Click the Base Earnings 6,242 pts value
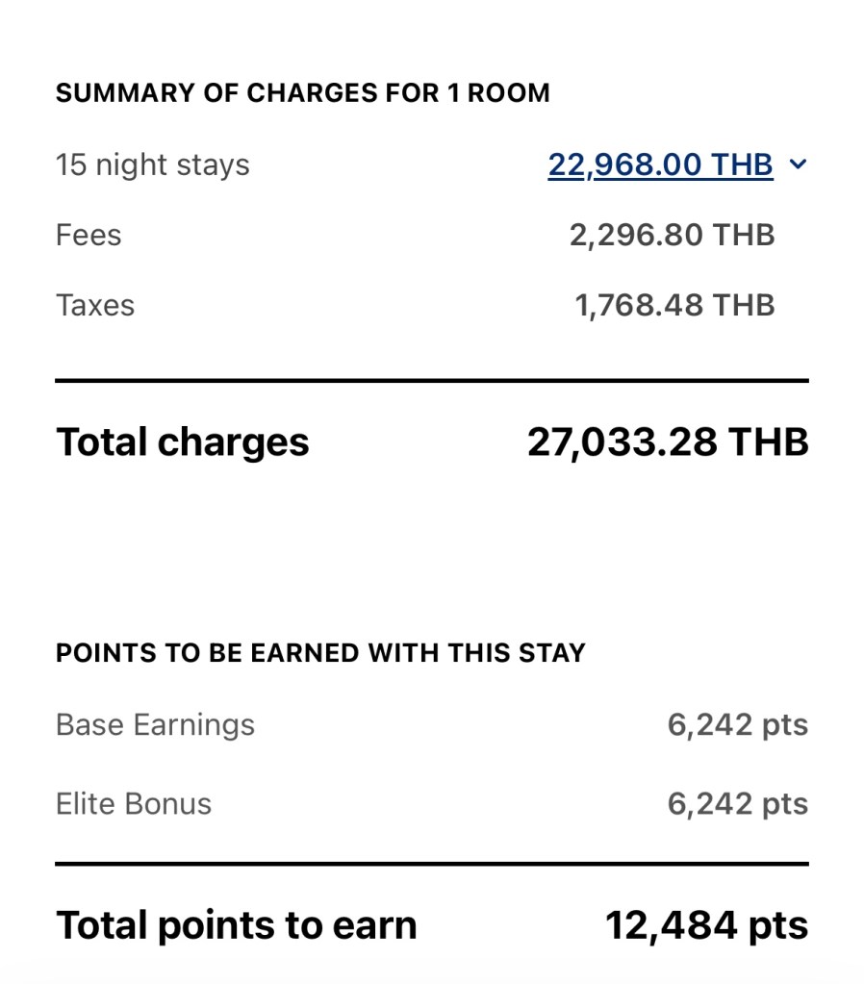This screenshot has height=984, width=864. point(737,724)
